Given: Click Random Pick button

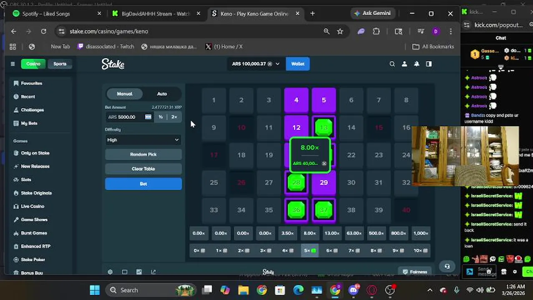Looking at the screenshot, I should pyautogui.click(x=143, y=155).
